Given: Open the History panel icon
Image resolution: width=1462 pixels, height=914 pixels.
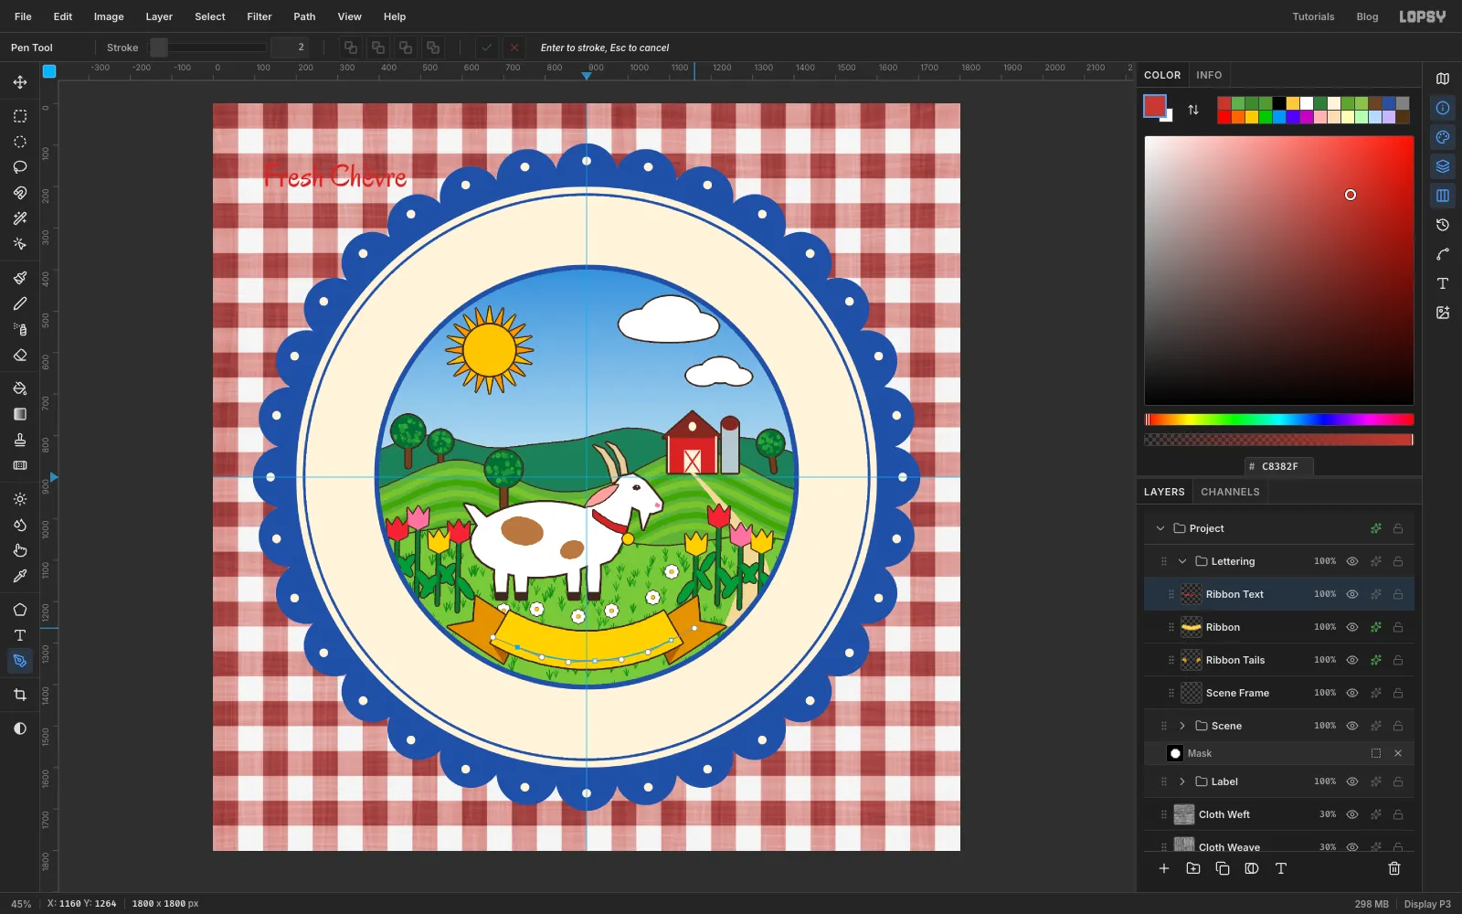Looking at the screenshot, I should click(1443, 225).
